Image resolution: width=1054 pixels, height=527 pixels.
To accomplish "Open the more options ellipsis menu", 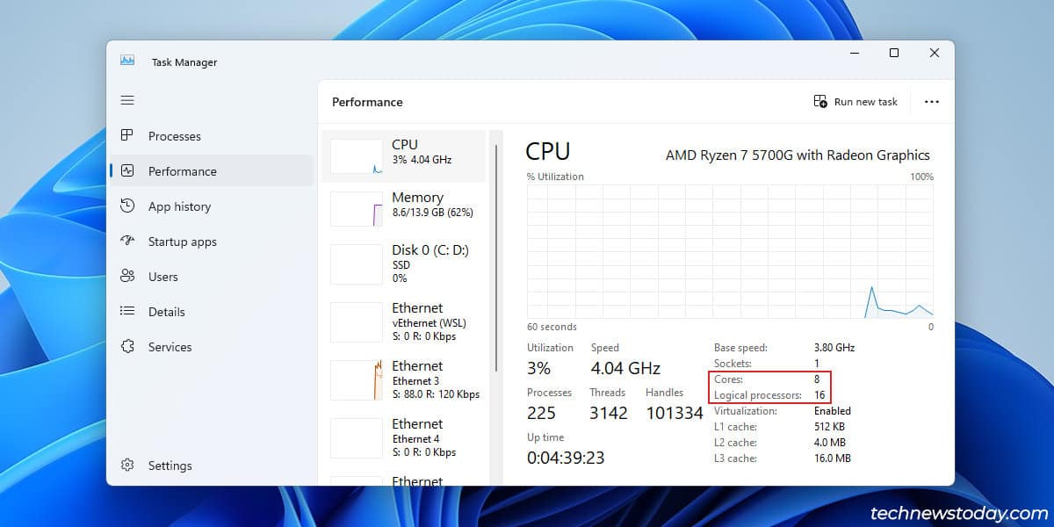I will [x=931, y=101].
